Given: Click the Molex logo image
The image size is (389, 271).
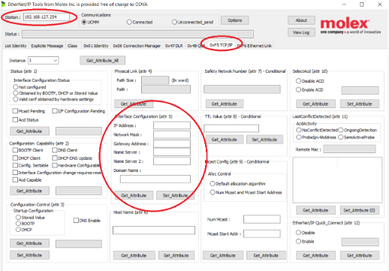Looking at the screenshot, I should (x=351, y=26).
